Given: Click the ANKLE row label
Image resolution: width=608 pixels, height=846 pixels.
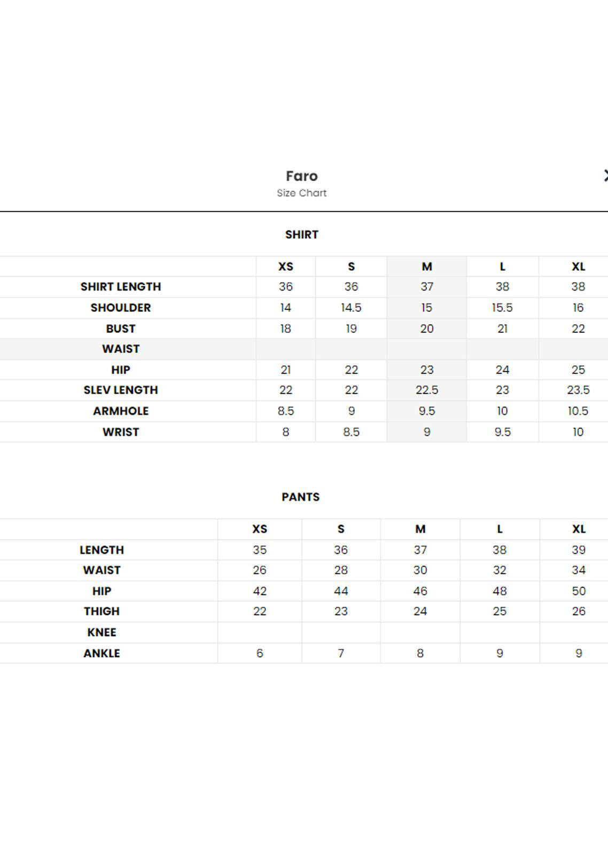Looking at the screenshot, I should pyautogui.click(x=102, y=653).
